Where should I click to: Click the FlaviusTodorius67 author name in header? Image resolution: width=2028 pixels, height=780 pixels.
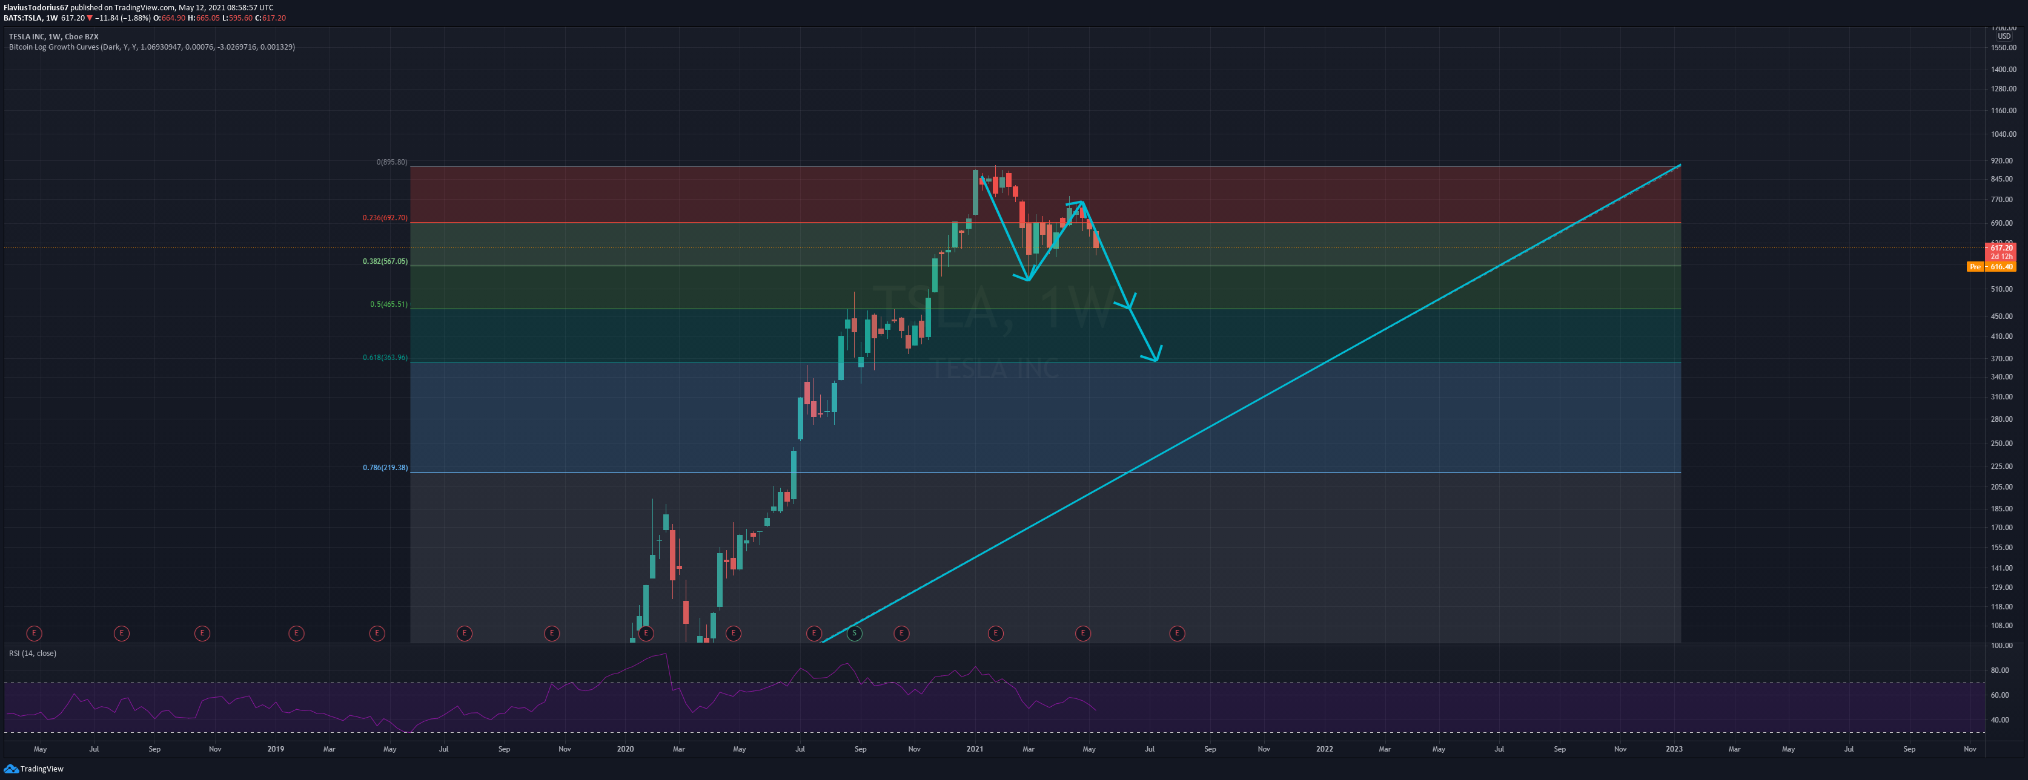(x=35, y=7)
